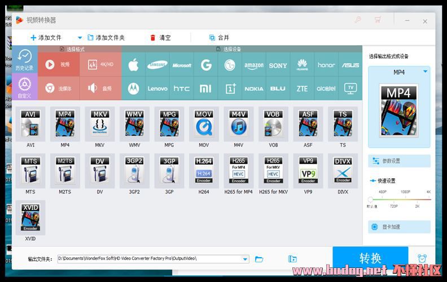The width and height of the screenshot is (447, 282).
Task: Open Google device presets
Action: click(206, 65)
